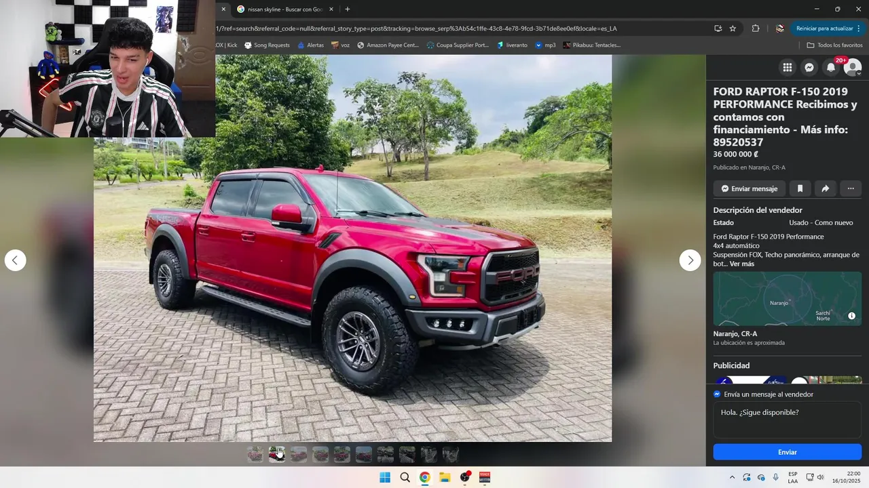Switch the ESP LAA keyboard language

point(793,477)
